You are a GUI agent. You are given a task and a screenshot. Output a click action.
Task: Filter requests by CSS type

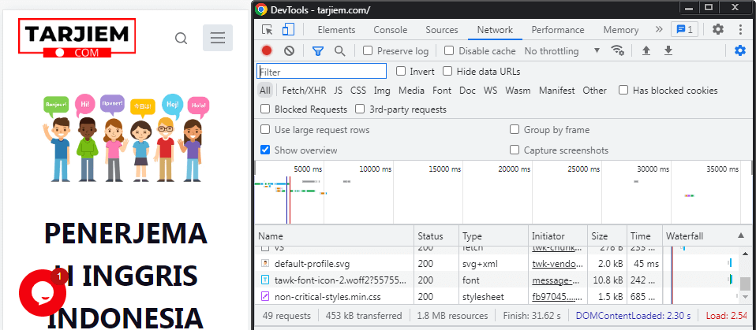coord(358,90)
